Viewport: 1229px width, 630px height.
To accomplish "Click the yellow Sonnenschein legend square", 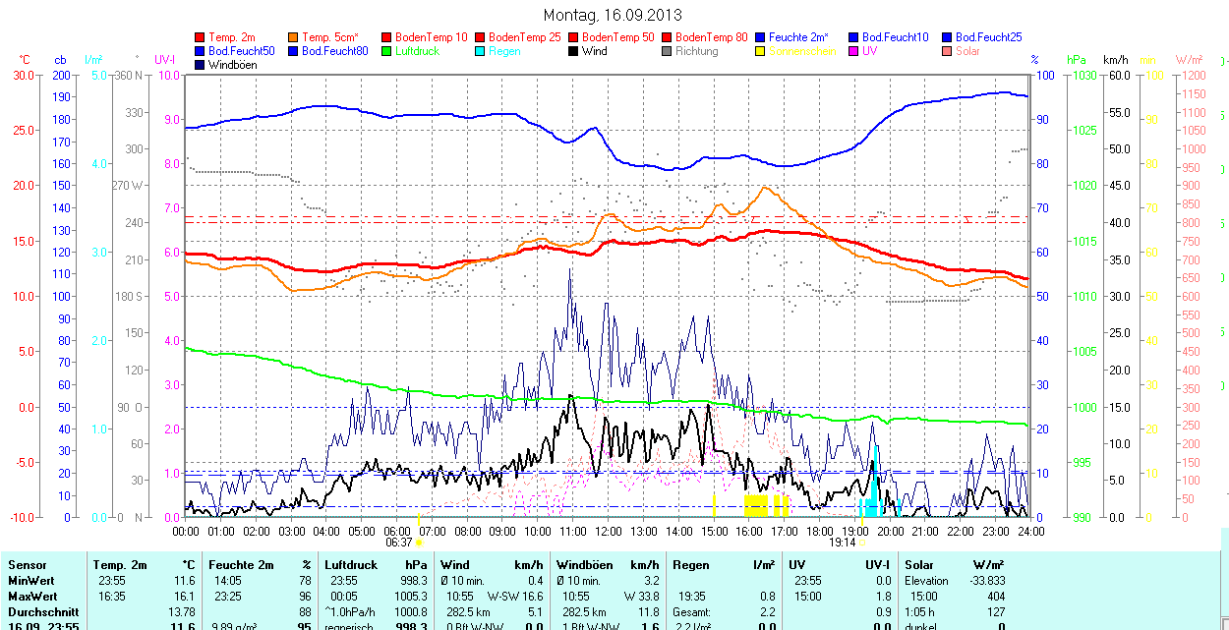I will 761,51.
